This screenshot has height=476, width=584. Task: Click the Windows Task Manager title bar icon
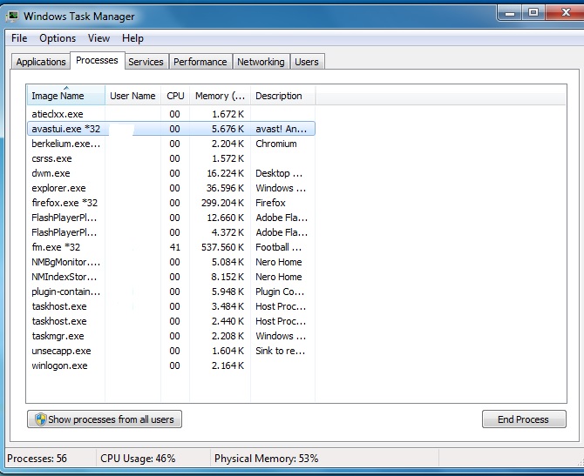12,16
